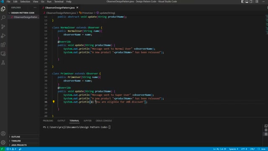Click the second terminal instance icon in panel side
The image size is (268, 151).
point(266,130)
